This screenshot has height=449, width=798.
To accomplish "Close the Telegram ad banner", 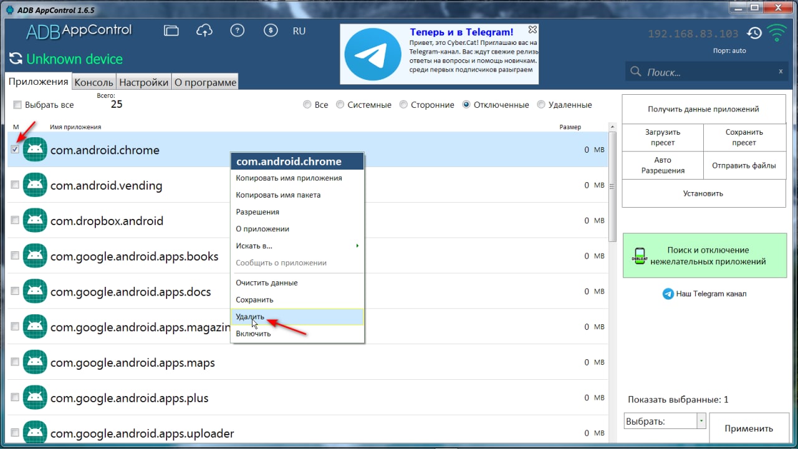I will tap(532, 29).
